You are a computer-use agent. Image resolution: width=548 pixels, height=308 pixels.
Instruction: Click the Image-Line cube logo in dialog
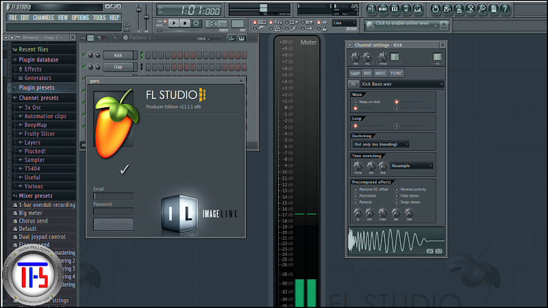[179, 214]
